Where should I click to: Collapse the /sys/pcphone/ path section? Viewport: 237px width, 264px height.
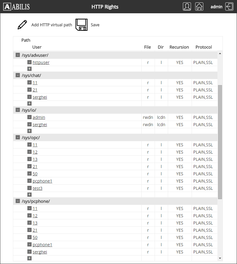pyautogui.click(x=18, y=201)
